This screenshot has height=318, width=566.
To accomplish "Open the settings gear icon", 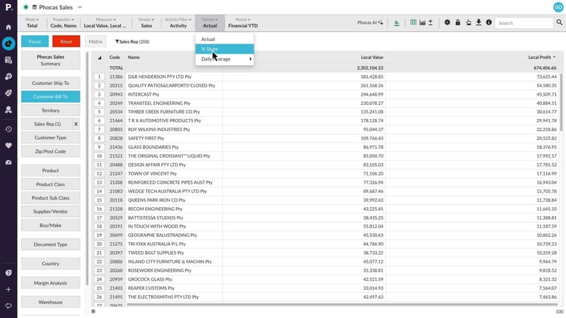I will point(448,22).
